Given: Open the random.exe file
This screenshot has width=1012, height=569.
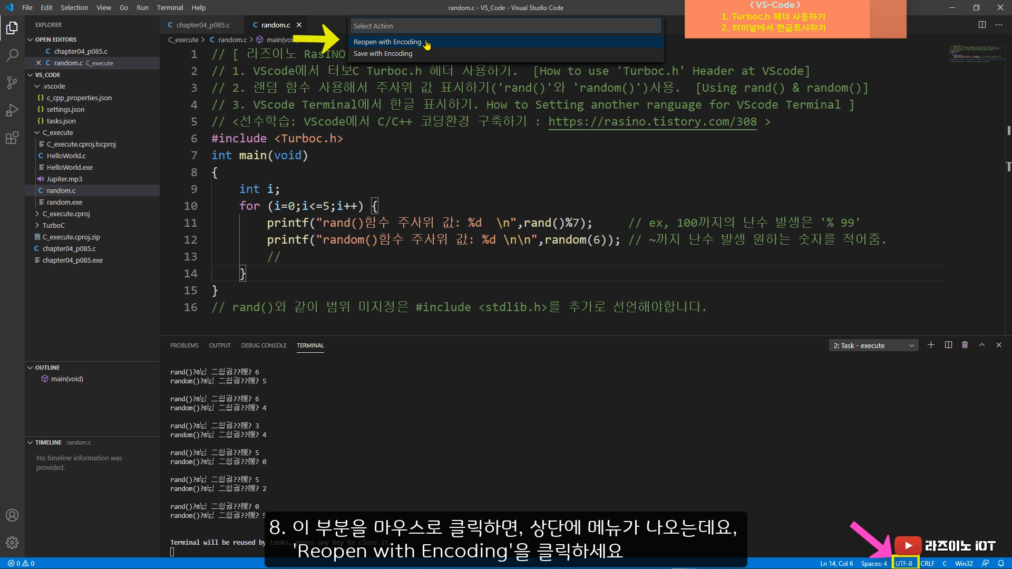Looking at the screenshot, I should [64, 202].
